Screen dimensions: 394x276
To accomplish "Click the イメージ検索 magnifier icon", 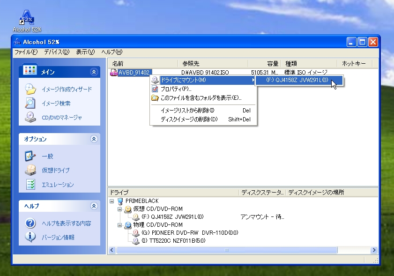I will tap(30, 103).
